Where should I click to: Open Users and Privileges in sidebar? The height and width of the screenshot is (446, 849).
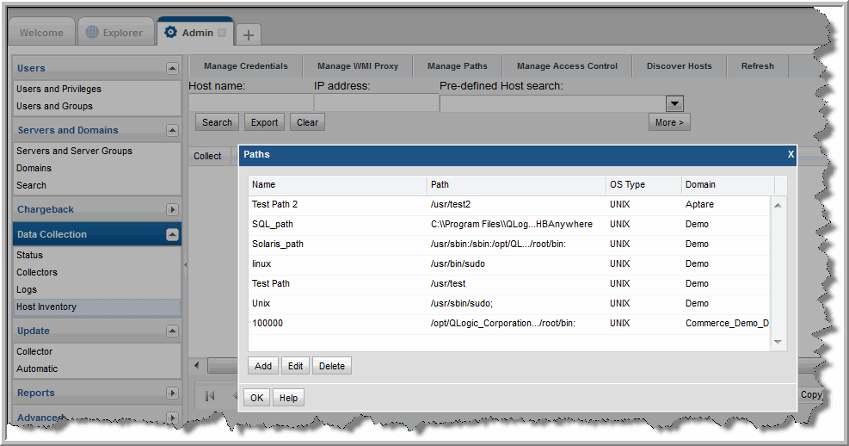point(58,89)
